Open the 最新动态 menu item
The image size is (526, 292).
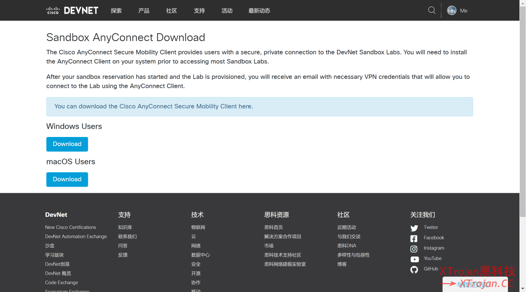coord(259,11)
